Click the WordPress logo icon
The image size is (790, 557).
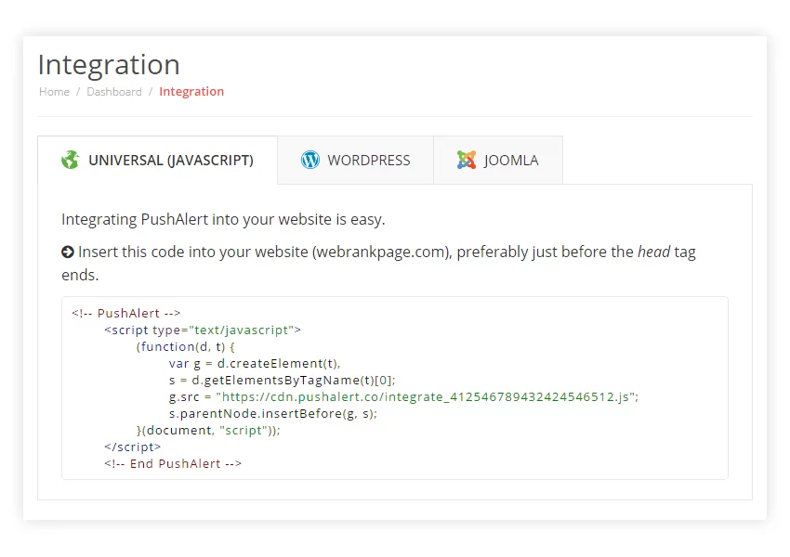(x=310, y=160)
